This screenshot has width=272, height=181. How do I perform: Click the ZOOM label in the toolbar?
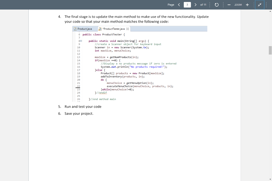pos(238,5)
